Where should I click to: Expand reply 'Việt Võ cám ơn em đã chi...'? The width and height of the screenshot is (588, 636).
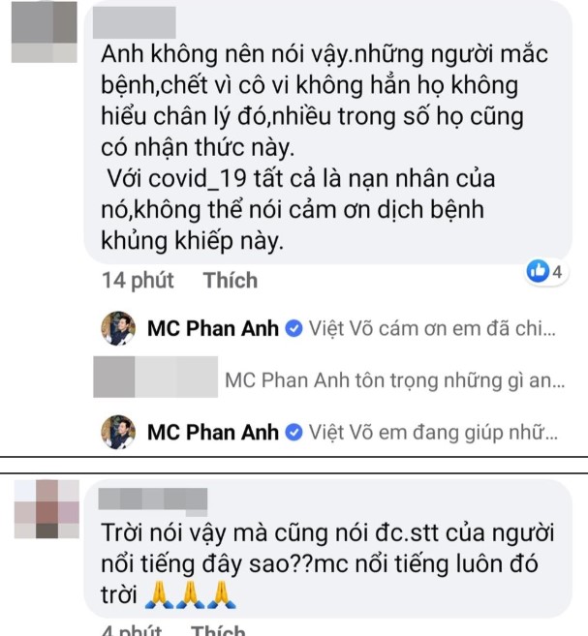(x=432, y=328)
